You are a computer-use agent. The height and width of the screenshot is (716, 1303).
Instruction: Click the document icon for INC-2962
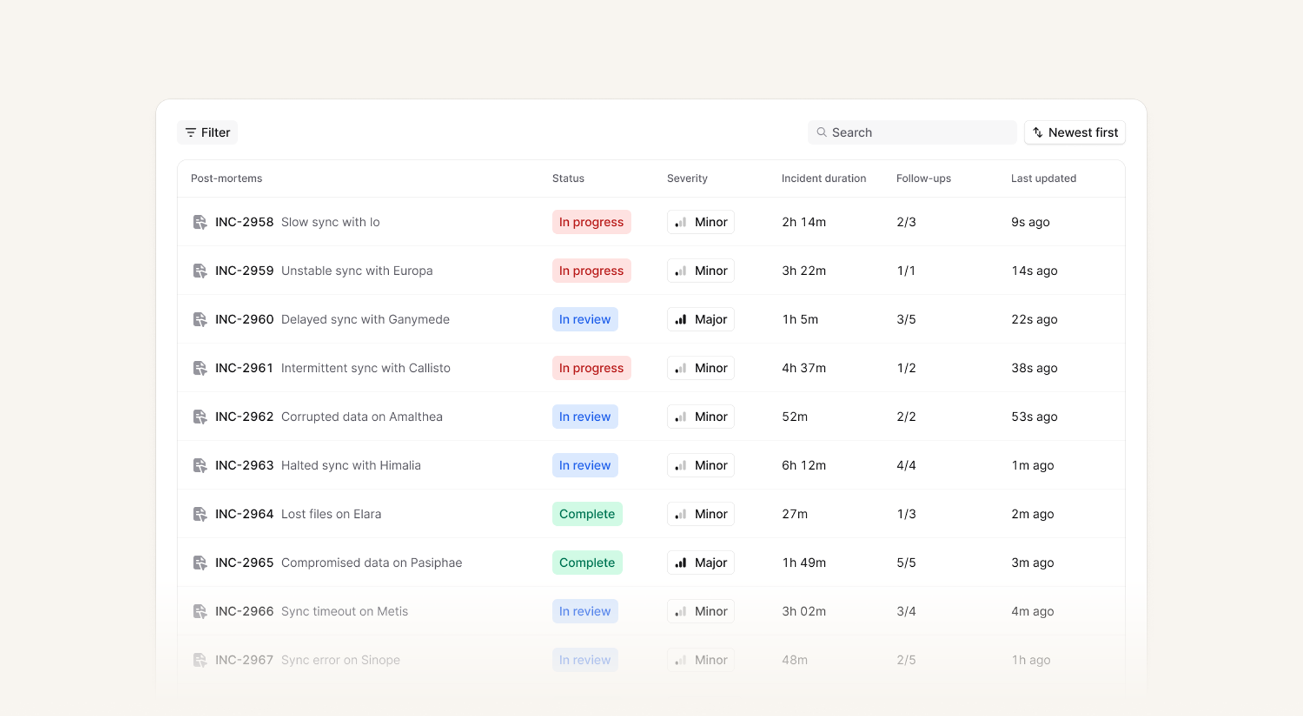(x=200, y=417)
